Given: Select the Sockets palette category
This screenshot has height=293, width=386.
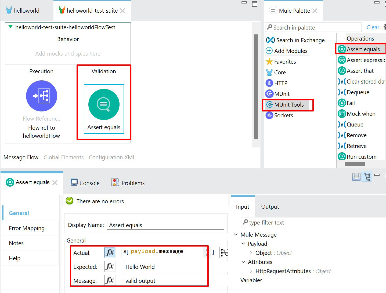Looking at the screenshot, I should click(279, 115).
